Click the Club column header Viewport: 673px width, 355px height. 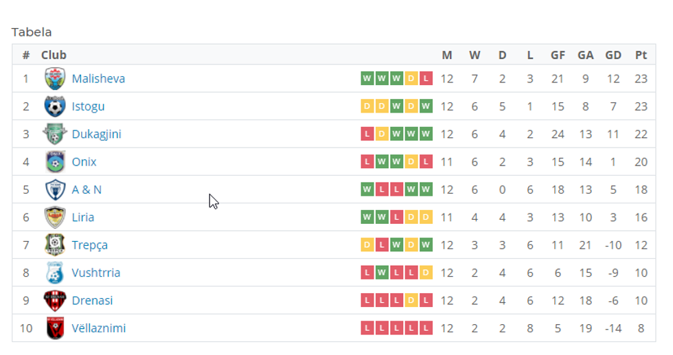[x=54, y=55]
